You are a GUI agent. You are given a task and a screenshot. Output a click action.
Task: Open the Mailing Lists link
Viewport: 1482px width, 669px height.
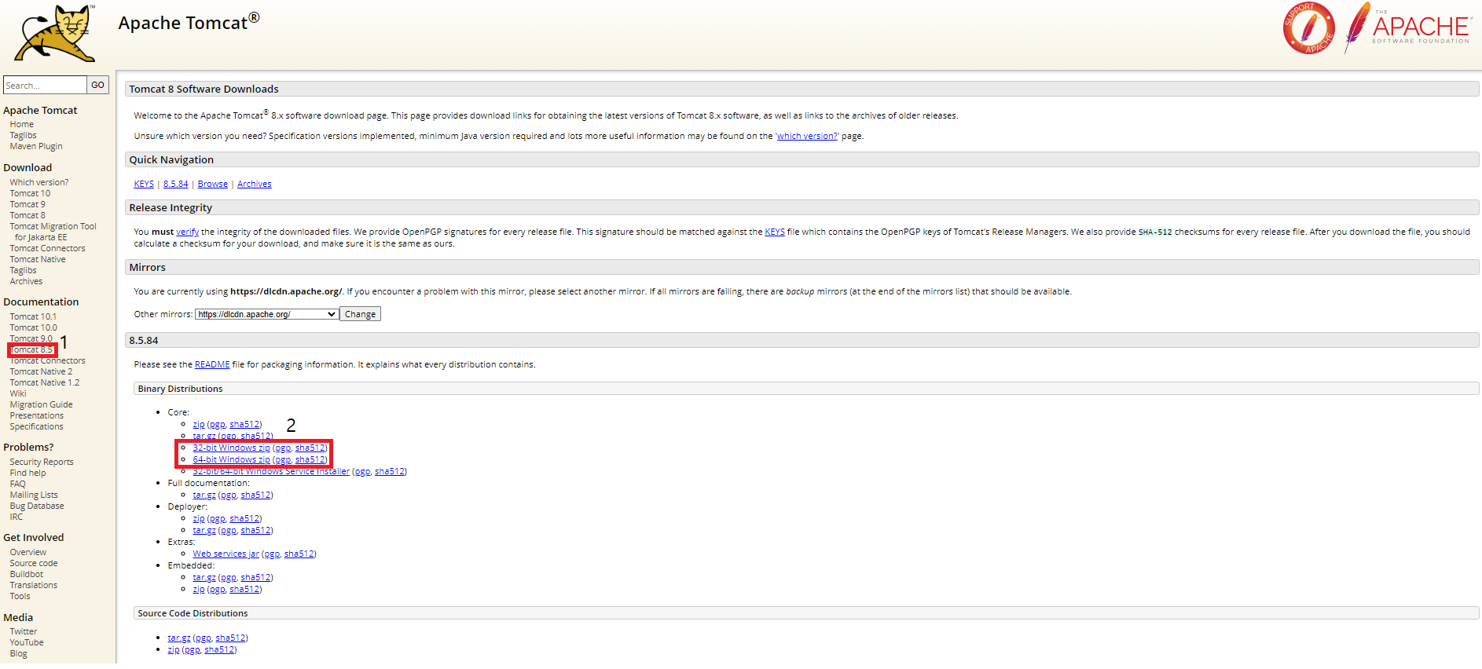click(x=34, y=495)
